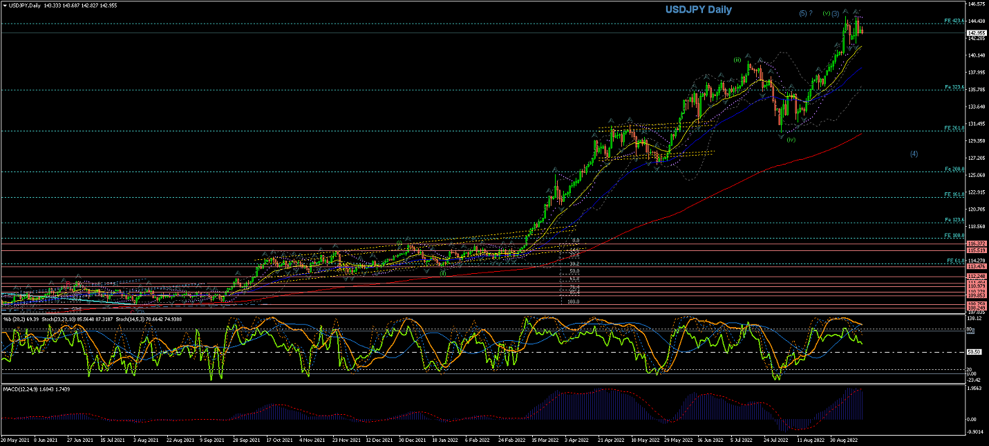Image resolution: width=989 pixels, height=446 pixels.
Task: Click the 1.9563 MACD scale value
Action: point(976,389)
